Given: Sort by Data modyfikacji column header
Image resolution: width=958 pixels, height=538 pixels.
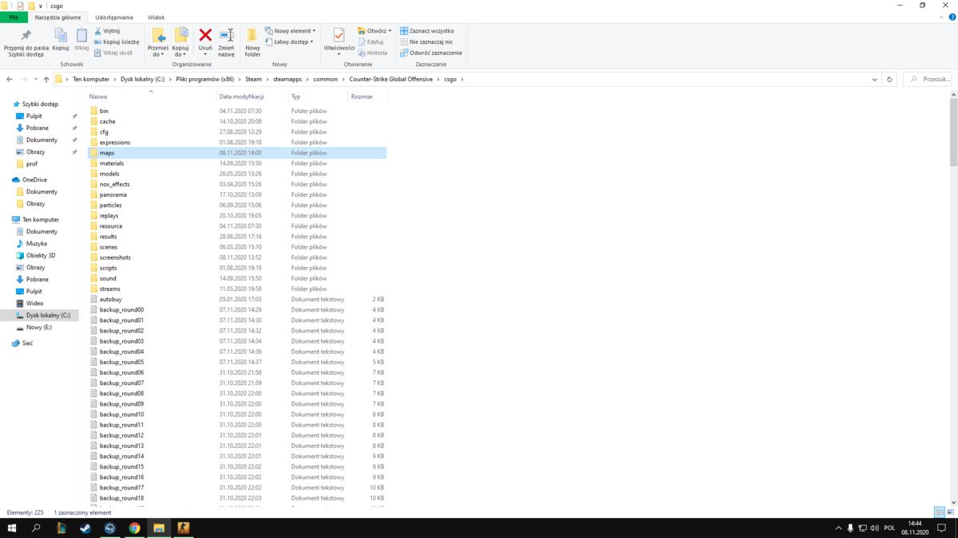Looking at the screenshot, I should tap(242, 96).
